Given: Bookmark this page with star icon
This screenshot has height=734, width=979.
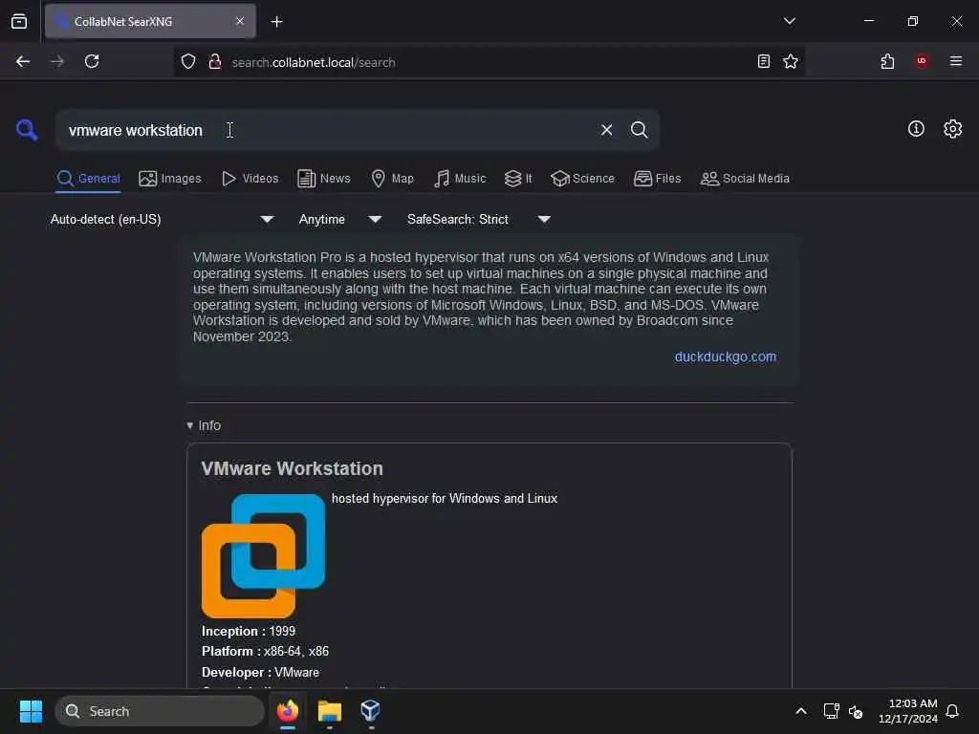Looking at the screenshot, I should coord(791,61).
